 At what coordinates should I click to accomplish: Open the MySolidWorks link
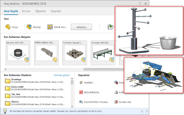(x=91, y=92)
